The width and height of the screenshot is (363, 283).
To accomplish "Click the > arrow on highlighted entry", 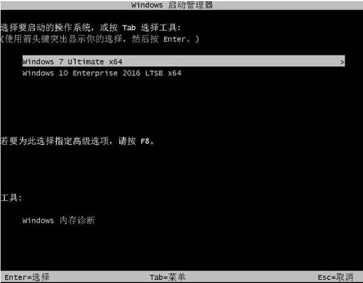I will [342, 62].
